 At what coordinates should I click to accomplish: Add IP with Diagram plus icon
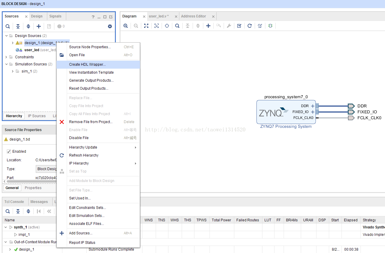click(208, 26)
